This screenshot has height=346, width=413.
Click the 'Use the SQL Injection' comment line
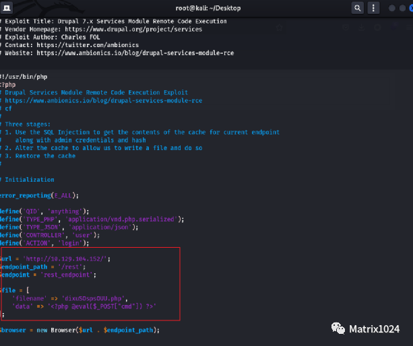coord(139,132)
